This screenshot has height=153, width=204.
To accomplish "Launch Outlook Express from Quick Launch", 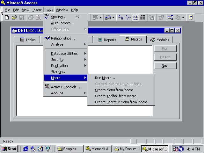I will 33,149.
